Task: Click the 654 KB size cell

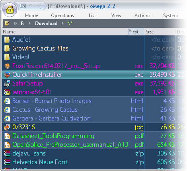Action: [166, 145]
